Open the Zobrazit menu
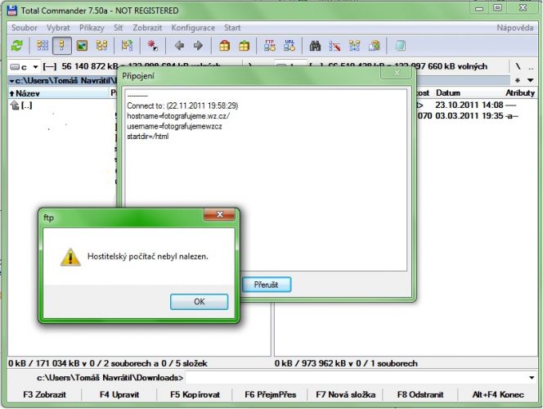Viewport: 543px width, 409px height. 147,28
